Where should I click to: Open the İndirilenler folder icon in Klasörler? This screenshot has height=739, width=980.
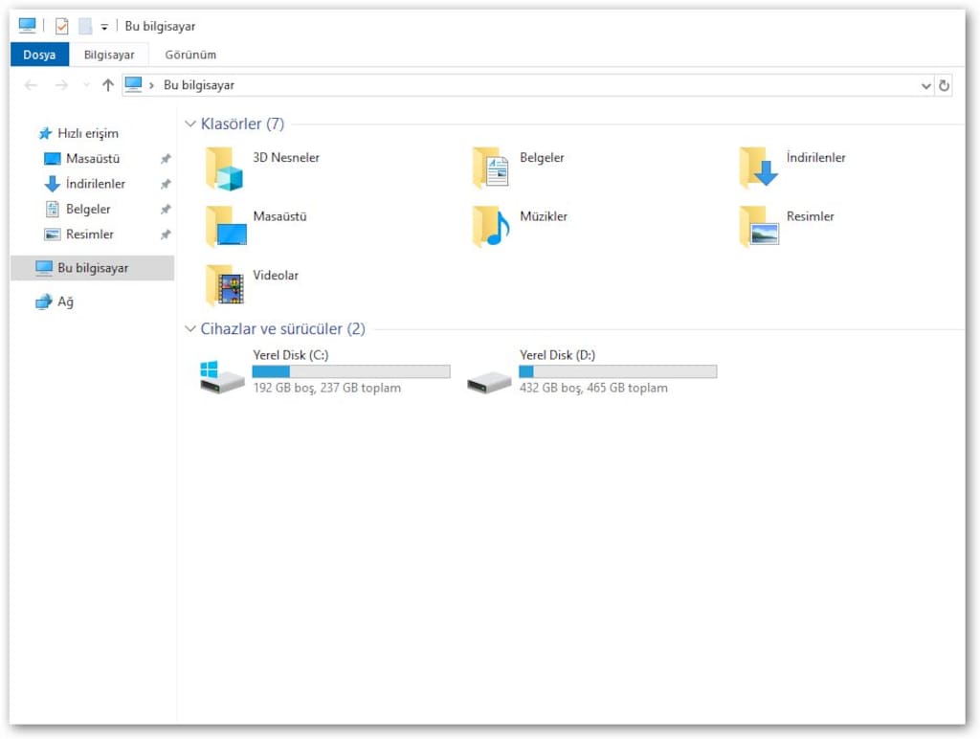tap(758, 168)
